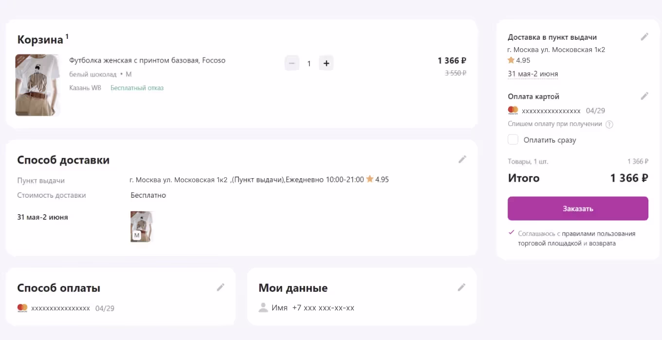Edit pickup point in Доставка в пункт выдачи

644,36
